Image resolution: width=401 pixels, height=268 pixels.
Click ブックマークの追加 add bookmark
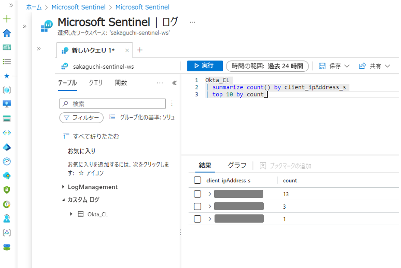click(285, 166)
